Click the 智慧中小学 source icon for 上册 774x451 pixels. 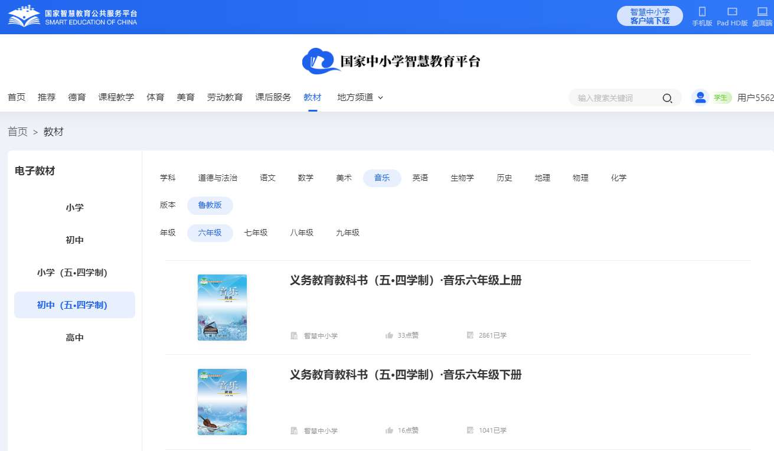(x=294, y=335)
